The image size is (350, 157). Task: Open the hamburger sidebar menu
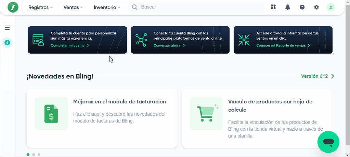(7, 28)
